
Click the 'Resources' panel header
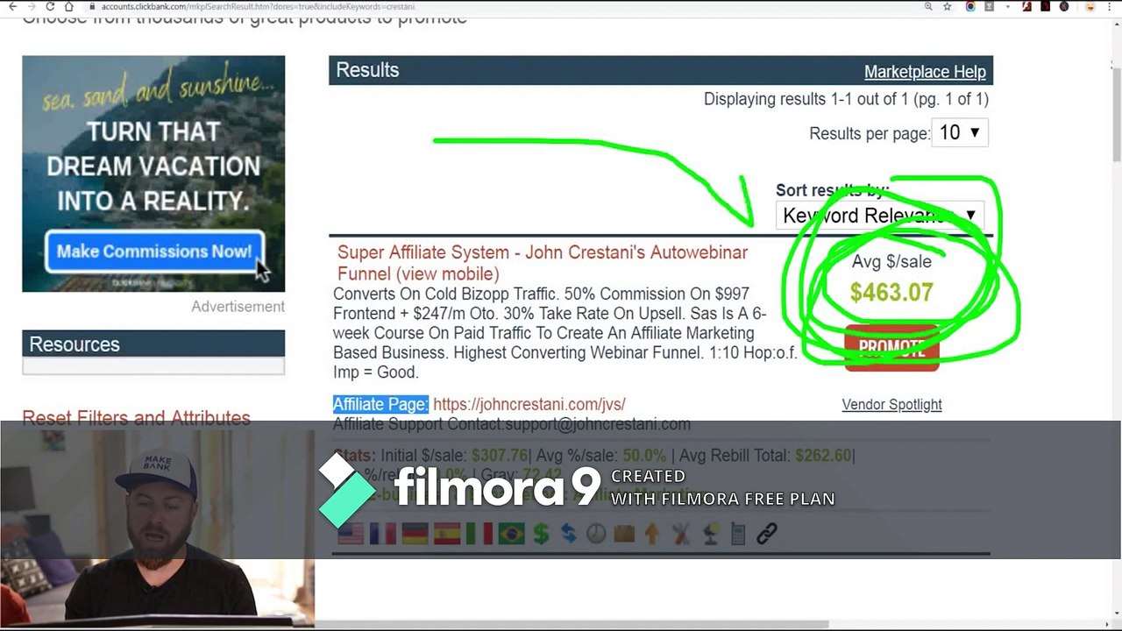pyautogui.click(x=153, y=344)
